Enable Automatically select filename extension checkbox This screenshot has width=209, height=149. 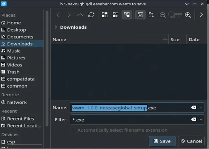point(73,130)
